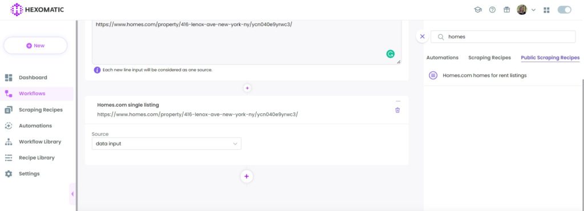The width and height of the screenshot is (584, 211).
Task: Select Homes.com homes for rent listings recipe
Action: pos(484,75)
